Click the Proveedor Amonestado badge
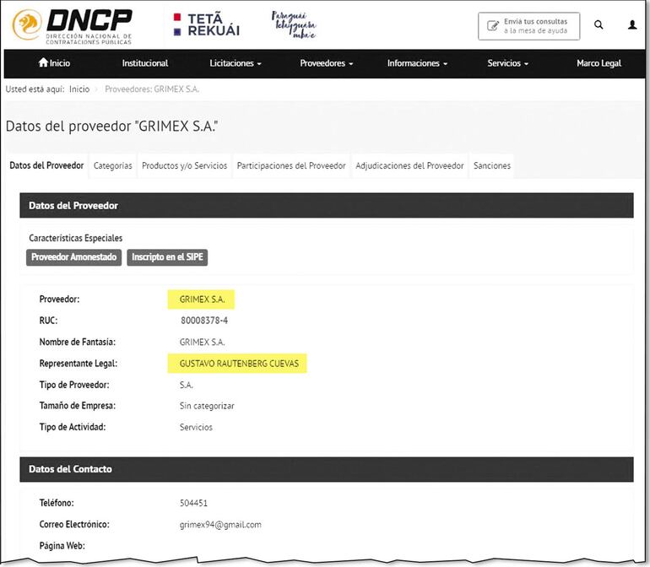The height and width of the screenshot is (567, 650). pyautogui.click(x=73, y=257)
